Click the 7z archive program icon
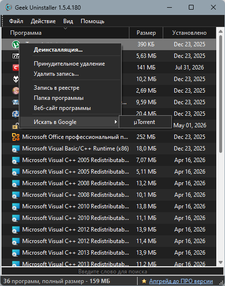 click(x=16, y=56)
